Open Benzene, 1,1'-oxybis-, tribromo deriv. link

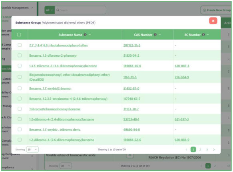(x=55, y=130)
